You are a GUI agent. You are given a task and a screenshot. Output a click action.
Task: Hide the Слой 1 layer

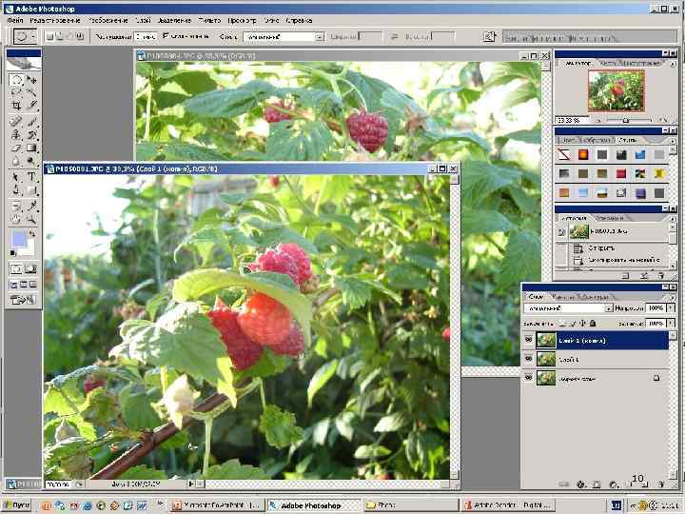point(529,359)
